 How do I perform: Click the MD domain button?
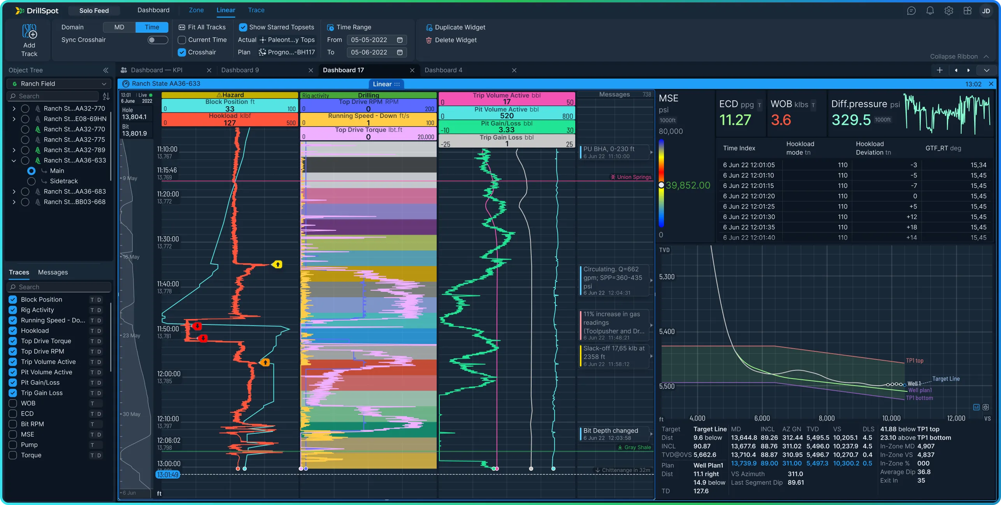point(119,27)
